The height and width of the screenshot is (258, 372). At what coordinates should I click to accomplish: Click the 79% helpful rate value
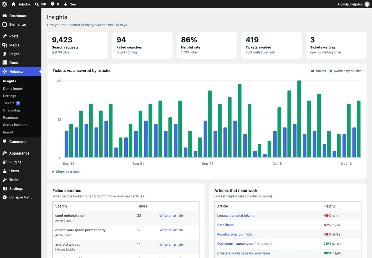click(x=327, y=244)
